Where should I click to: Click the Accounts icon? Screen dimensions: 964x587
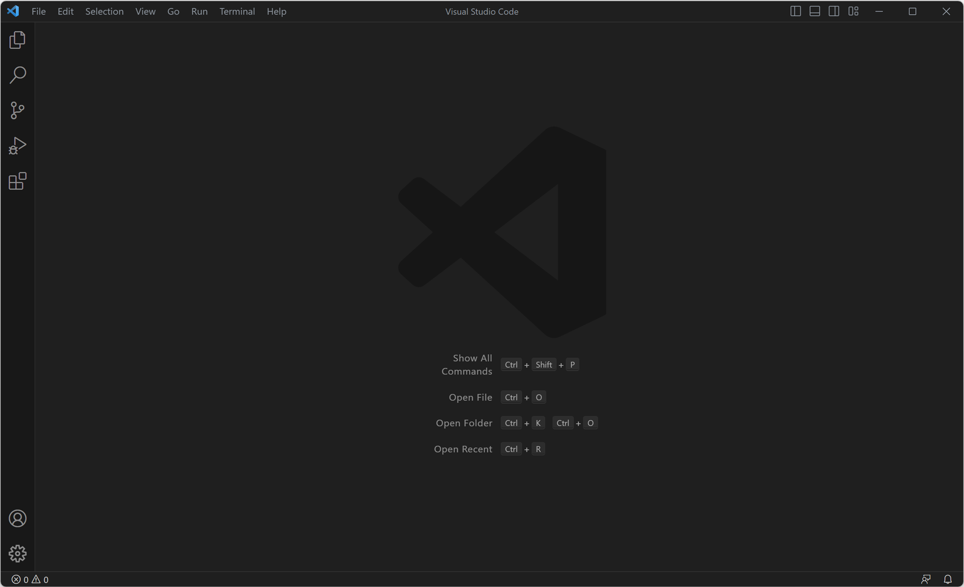17,518
